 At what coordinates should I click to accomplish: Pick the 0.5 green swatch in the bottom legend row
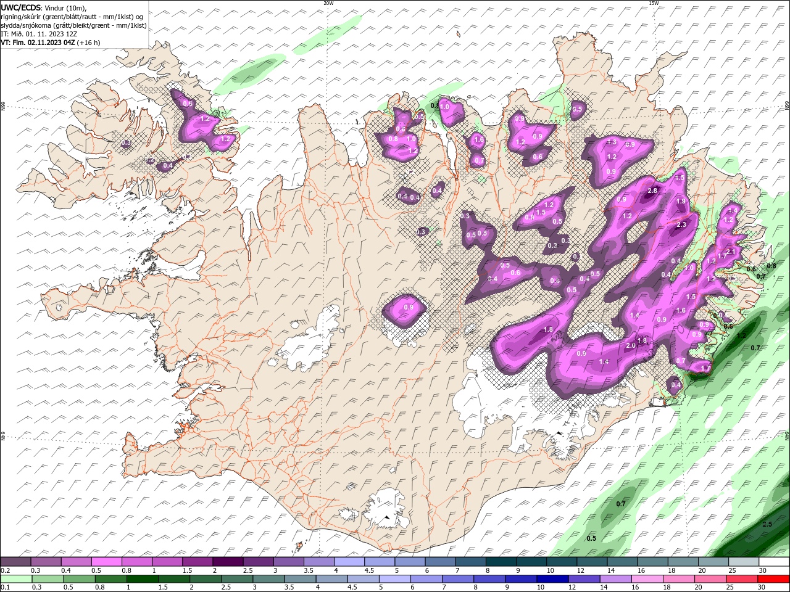pyautogui.click(x=79, y=579)
